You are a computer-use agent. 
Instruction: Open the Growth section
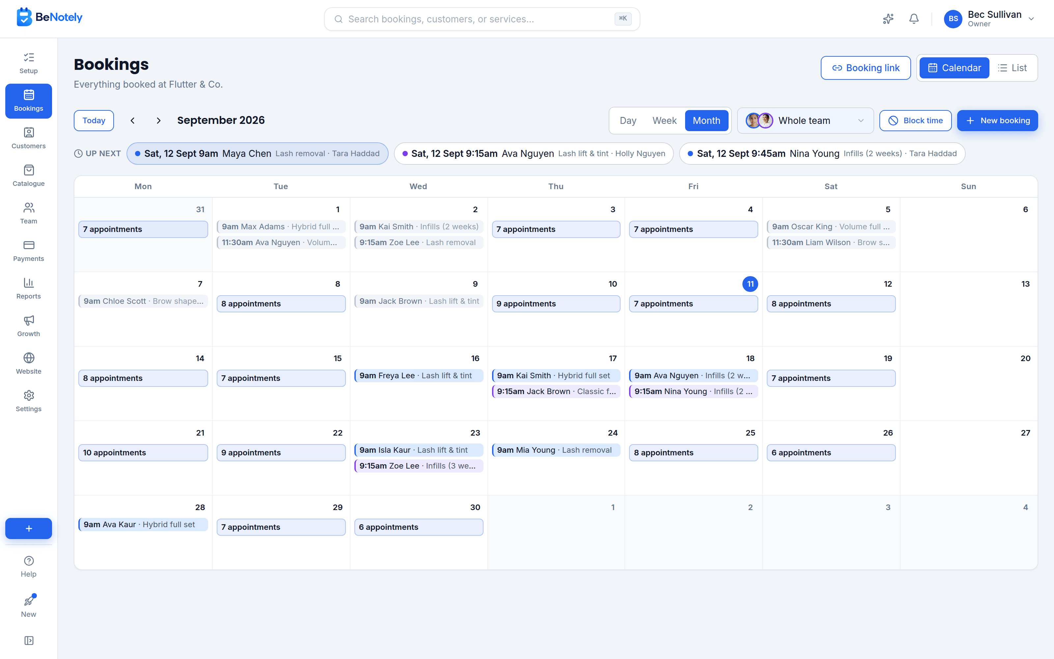click(29, 326)
